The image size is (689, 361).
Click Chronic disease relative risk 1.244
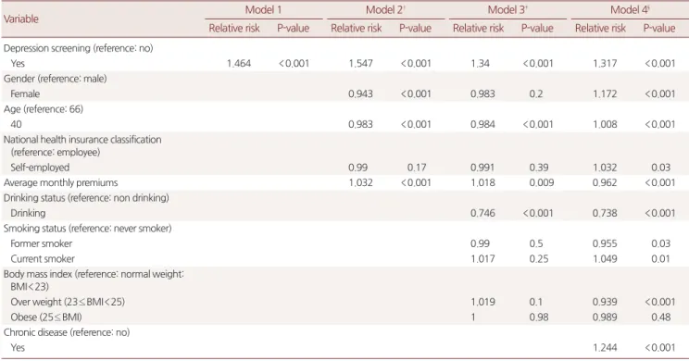[605, 347]
